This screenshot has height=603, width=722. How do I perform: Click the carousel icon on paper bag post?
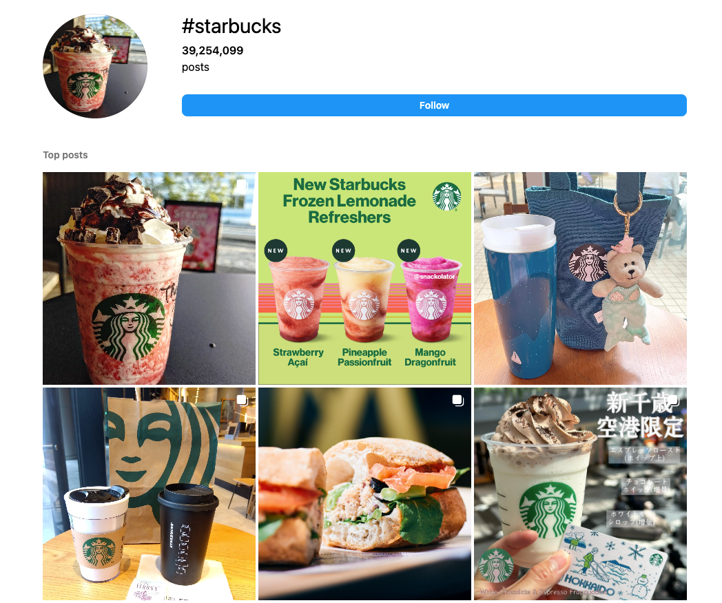pos(243,401)
